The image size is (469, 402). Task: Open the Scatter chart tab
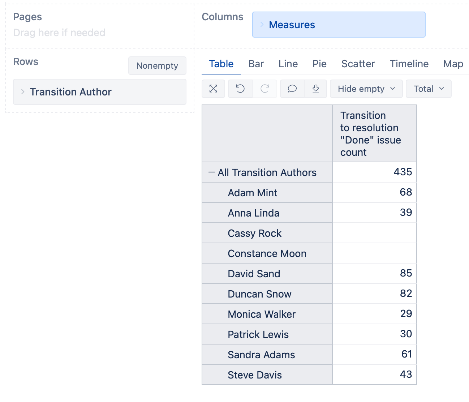358,64
